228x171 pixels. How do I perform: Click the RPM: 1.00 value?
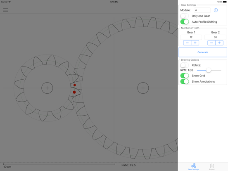tap(187, 70)
